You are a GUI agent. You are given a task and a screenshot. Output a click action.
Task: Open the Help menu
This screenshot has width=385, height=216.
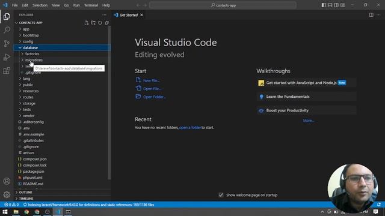(x=106, y=5)
